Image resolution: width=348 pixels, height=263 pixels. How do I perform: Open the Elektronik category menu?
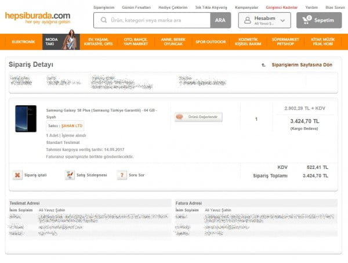[23, 42]
